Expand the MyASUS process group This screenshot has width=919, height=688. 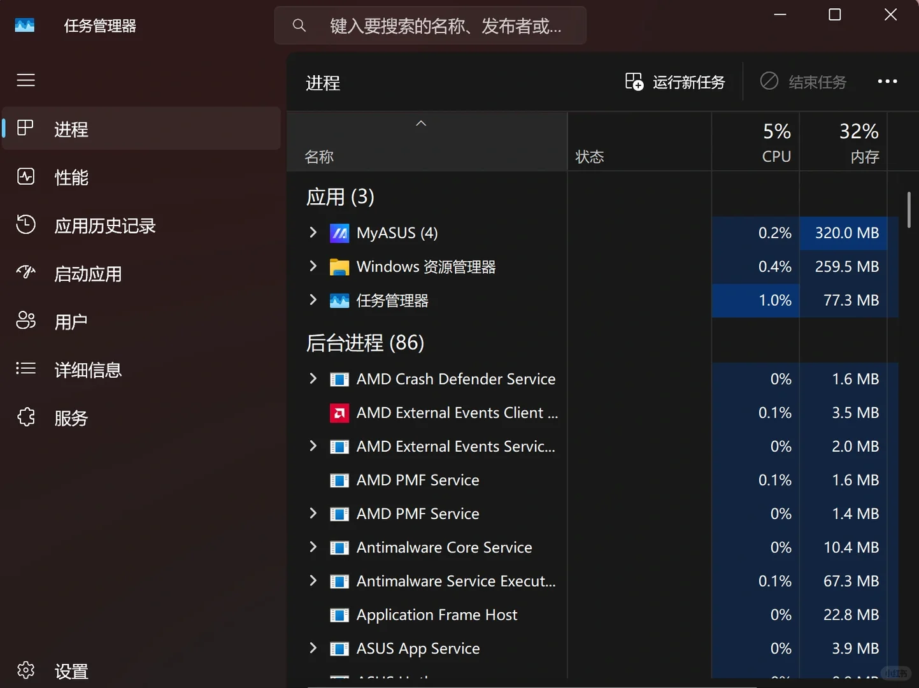312,233
